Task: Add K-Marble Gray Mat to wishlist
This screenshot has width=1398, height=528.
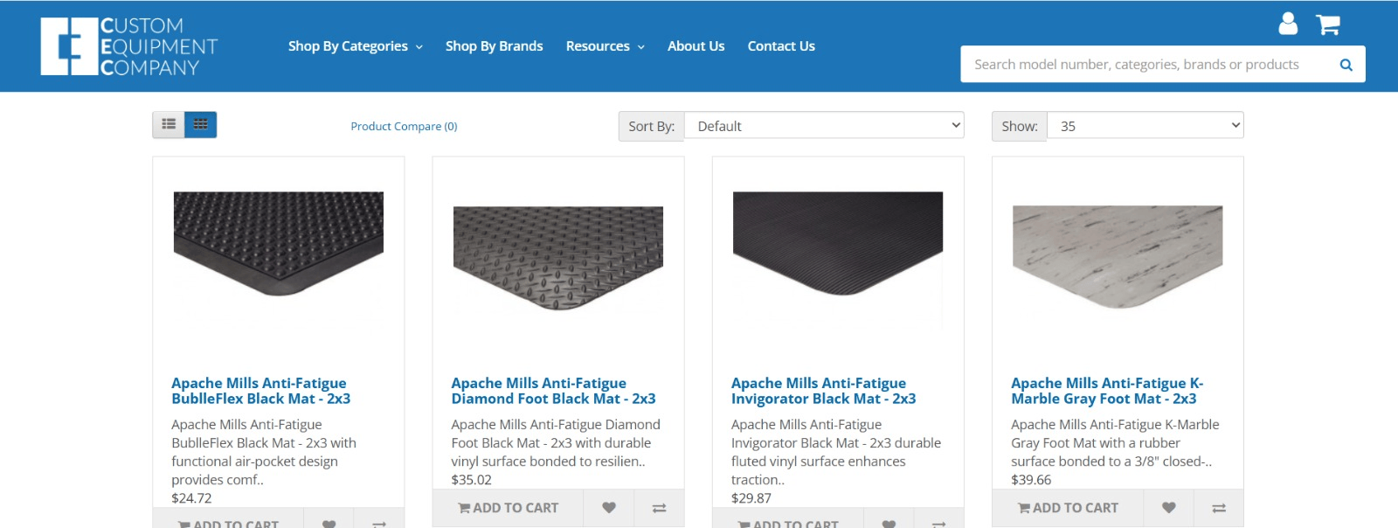Action: pyautogui.click(x=1168, y=508)
